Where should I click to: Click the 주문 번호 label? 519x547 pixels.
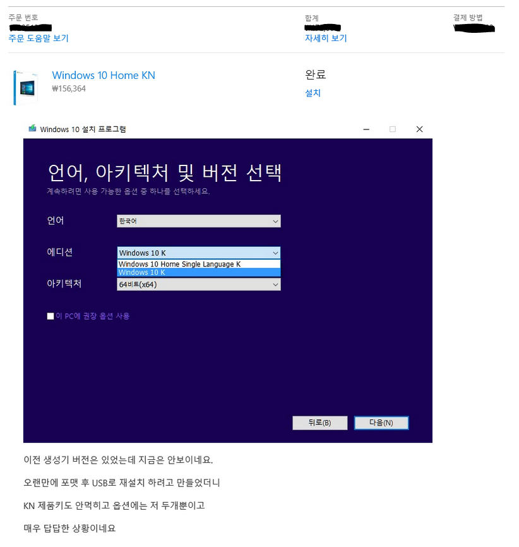(23, 17)
